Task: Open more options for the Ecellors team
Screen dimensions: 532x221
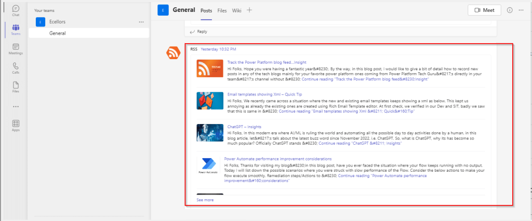Action: click(141, 22)
